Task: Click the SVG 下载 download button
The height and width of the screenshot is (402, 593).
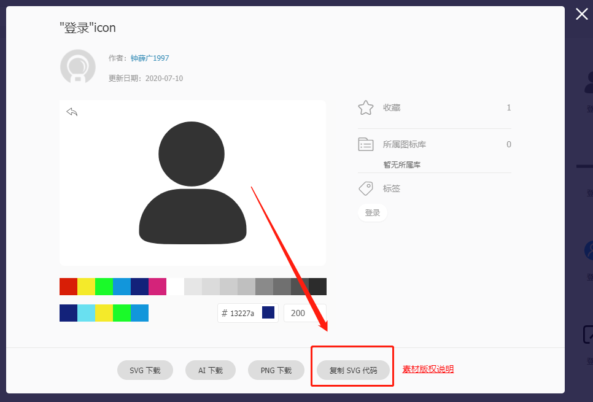Action: pos(145,370)
